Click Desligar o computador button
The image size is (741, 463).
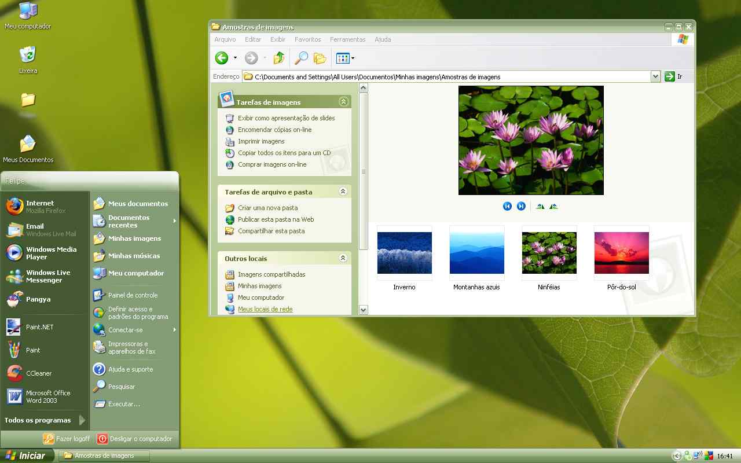click(135, 439)
